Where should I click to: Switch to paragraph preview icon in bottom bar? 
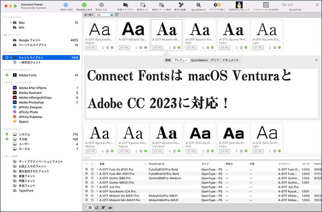pos(104,208)
